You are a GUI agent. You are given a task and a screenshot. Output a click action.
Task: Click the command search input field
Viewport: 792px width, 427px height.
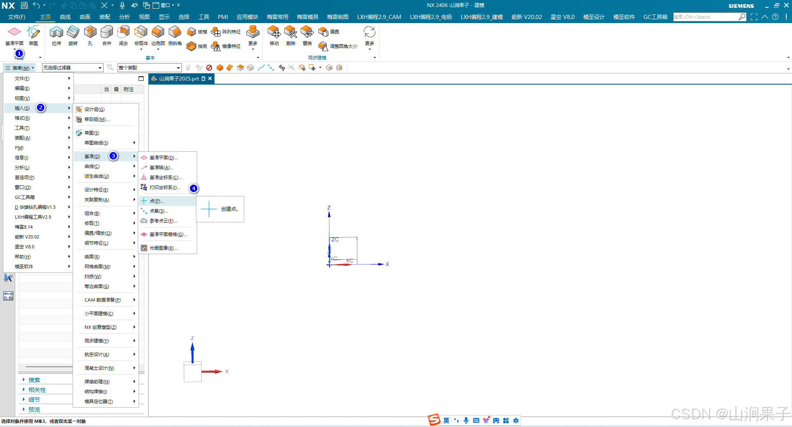pyautogui.click(x=706, y=17)
